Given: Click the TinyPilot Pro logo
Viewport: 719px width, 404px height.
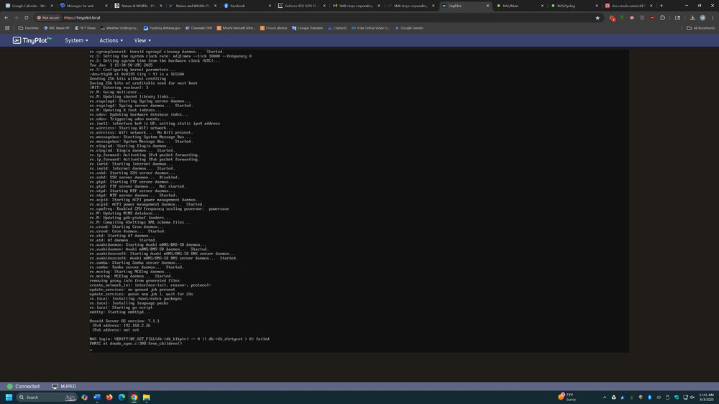Looking at the screenshot, I should point(32,40).
